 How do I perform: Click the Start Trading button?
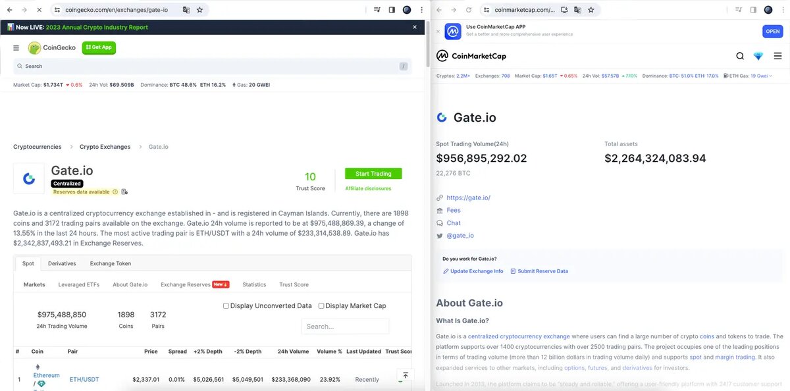click(x=373, y=174)
